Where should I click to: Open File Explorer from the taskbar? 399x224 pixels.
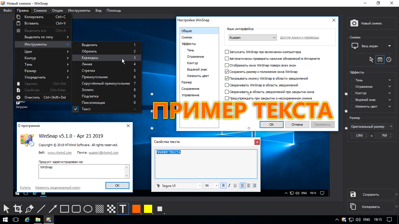pos(38,220)
